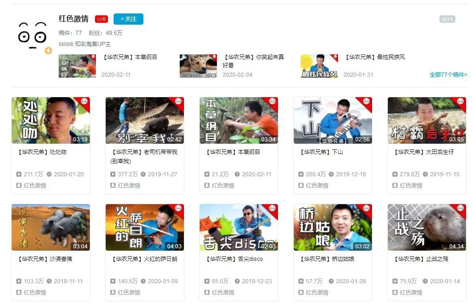
Task: Click the clock icon beside 2019-11-27
Action: pyautogui.click(x=143, y=174)
